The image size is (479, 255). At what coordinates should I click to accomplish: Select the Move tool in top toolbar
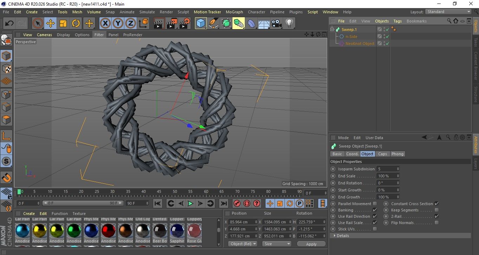[x=51, y=24]
